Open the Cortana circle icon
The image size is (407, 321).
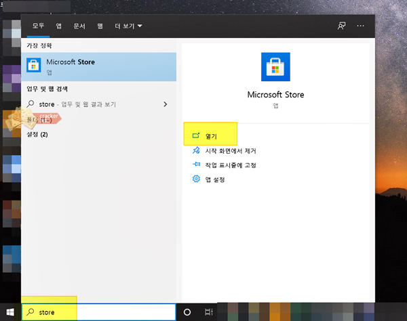(187, 312)
